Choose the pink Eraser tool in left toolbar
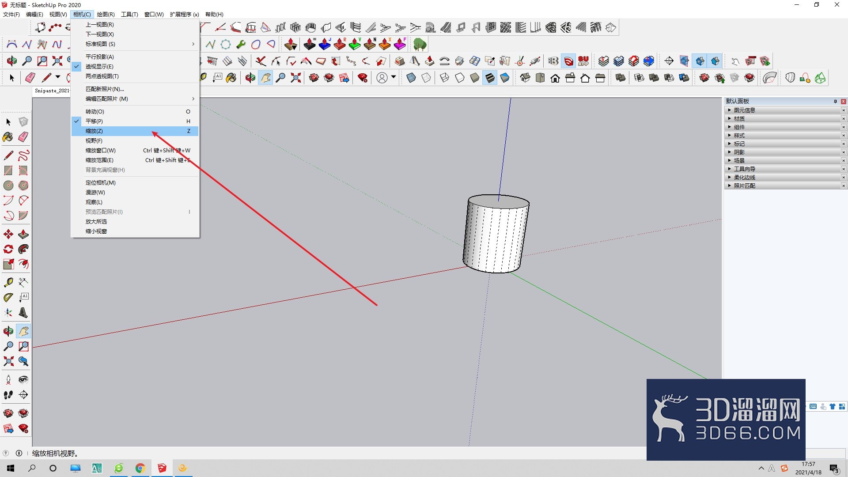 click(x=23, y=137)
